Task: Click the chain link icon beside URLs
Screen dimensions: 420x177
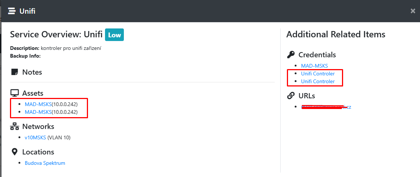Action: tap(291, 96)
